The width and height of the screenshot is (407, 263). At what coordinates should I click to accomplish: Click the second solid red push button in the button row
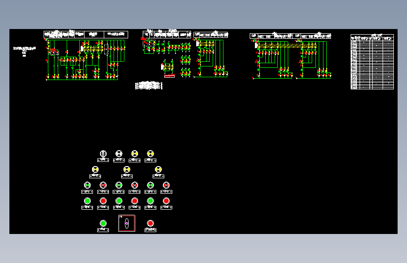pyautogui.click(x=134, y=201)
